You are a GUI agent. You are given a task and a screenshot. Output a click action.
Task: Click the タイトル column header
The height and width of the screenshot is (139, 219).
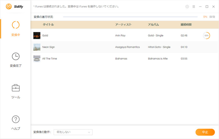(x=48, y=25)
